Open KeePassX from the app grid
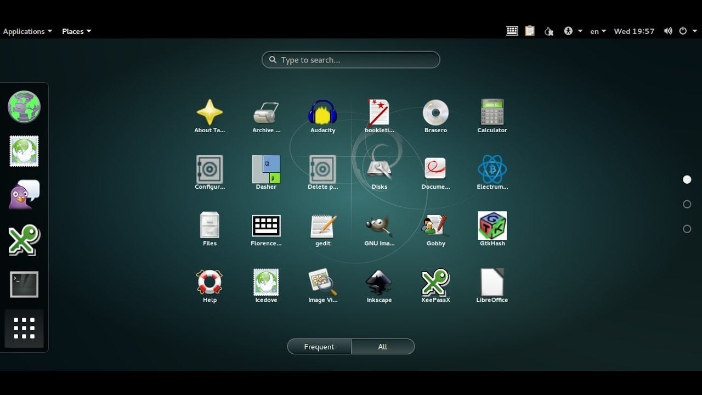The height and width of the screenshot is (395, 702). pos(435,285)
